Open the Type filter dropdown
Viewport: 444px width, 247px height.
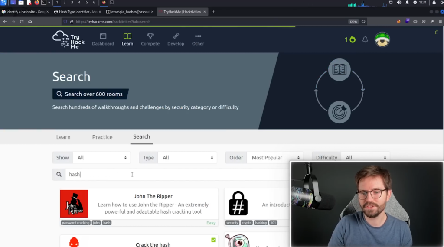(x=187, y=158)
